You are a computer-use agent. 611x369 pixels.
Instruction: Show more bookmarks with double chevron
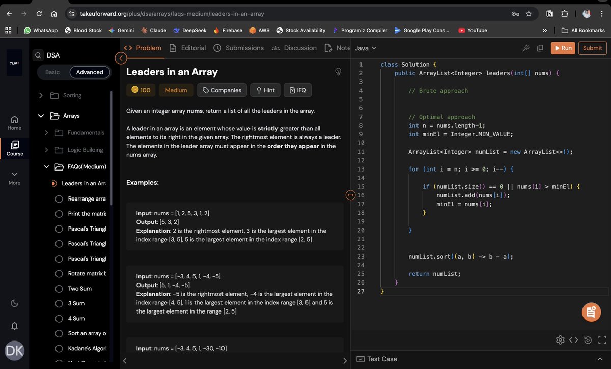545,30
